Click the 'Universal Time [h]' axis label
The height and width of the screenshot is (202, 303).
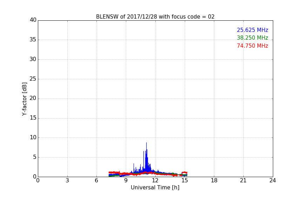pos(155,188)
